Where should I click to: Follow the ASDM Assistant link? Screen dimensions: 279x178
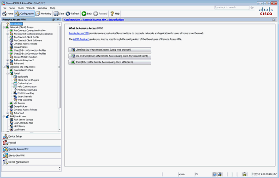[81, 39]
